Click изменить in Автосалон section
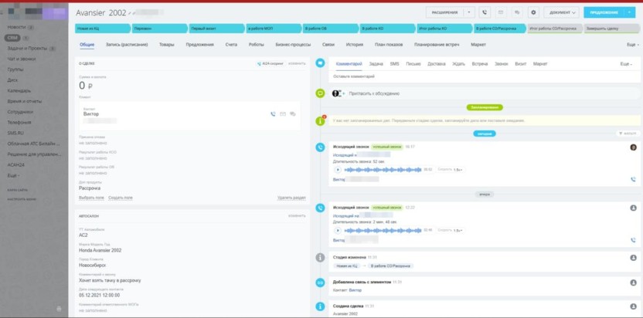 pos(297,215)
